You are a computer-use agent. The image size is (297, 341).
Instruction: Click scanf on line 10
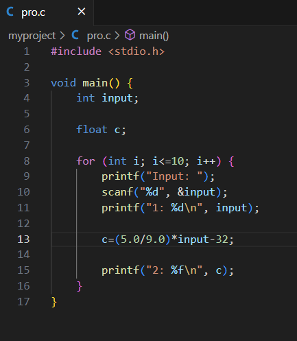pos(117,192)
